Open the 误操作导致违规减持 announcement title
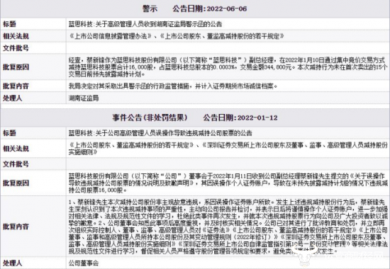Screen dimensions: 390x269 click(160, 133)
